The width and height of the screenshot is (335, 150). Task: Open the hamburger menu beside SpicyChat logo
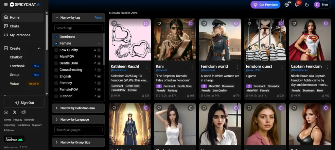click(6, 5)
